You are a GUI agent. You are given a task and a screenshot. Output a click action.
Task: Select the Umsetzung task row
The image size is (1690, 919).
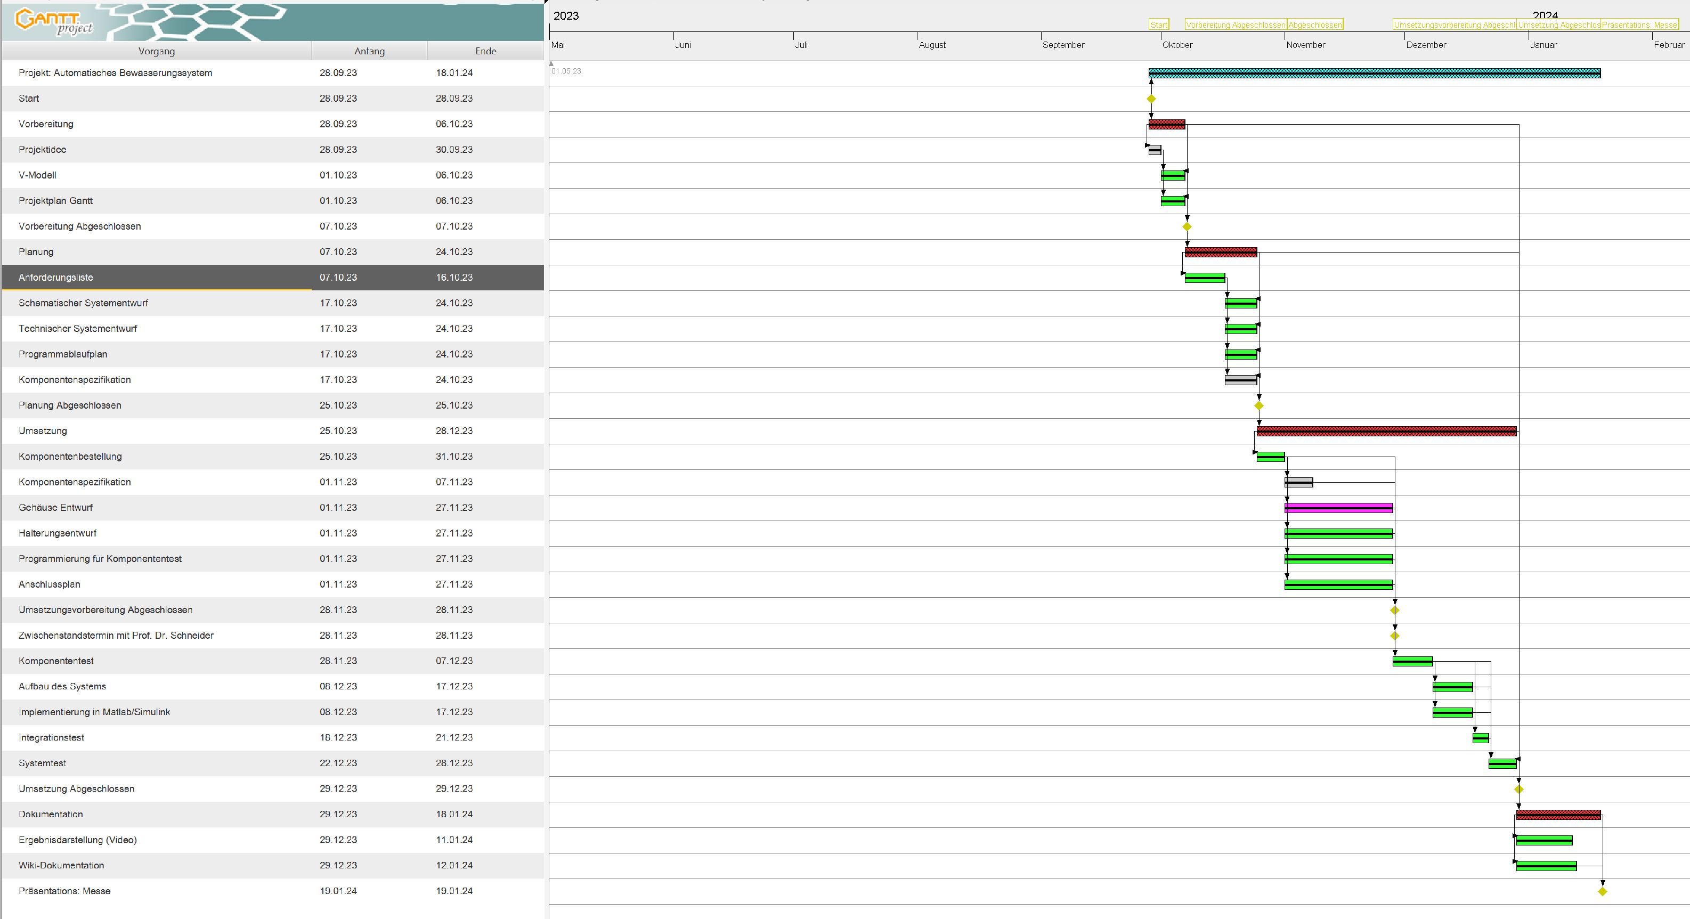coord(43,431)
